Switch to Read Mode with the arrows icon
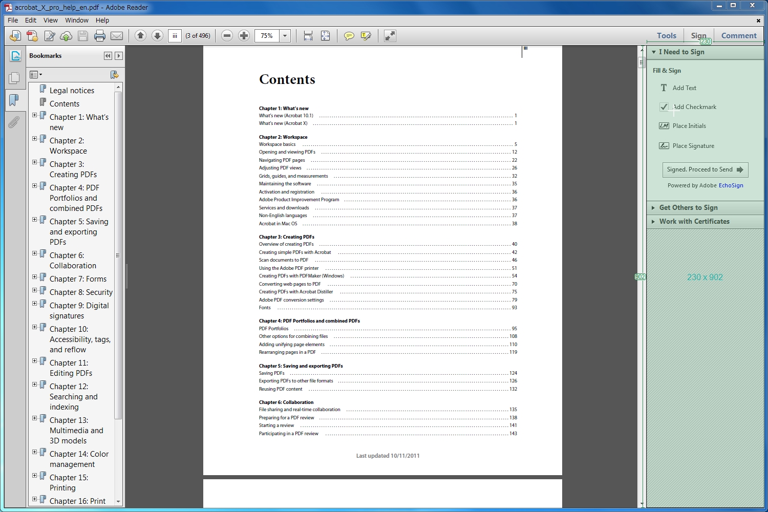This screenshot has height=512, width=768. coord(390,36)
